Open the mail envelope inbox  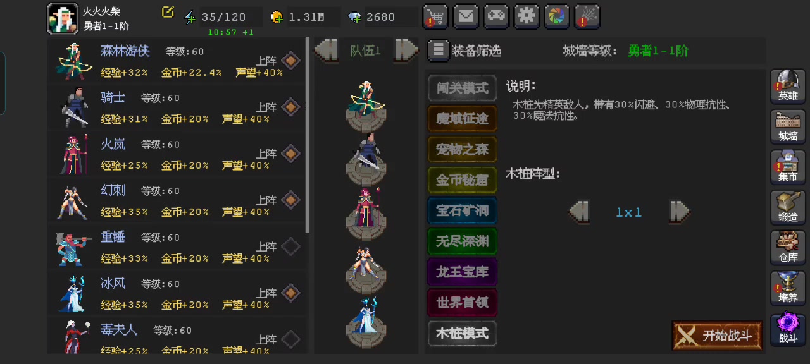(x=466, y=16)
